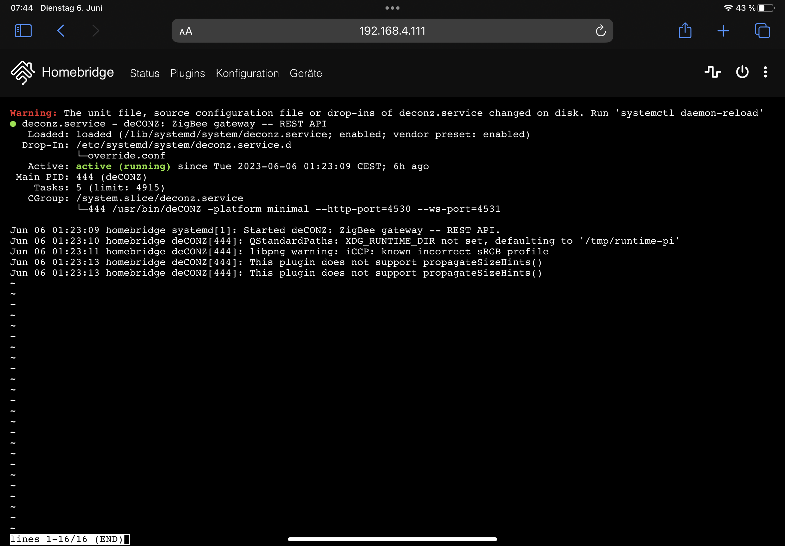Click the Homebridge logo icon
This screenshot has height=546, width=785.
pos(23,73)
